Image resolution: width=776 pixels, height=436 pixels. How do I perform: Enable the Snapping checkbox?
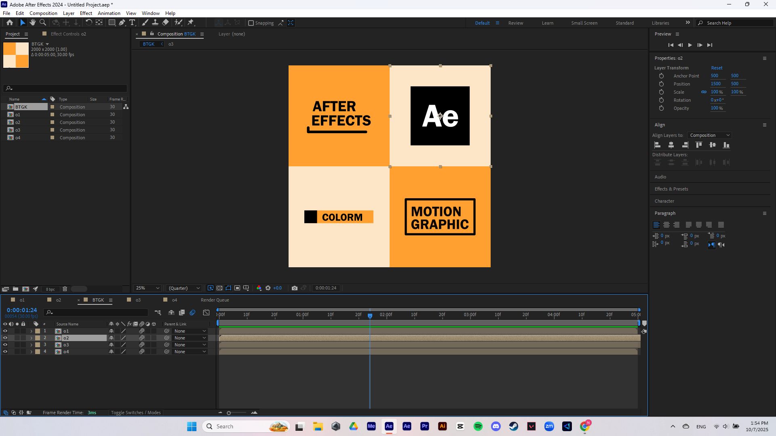tap(251, 23)
